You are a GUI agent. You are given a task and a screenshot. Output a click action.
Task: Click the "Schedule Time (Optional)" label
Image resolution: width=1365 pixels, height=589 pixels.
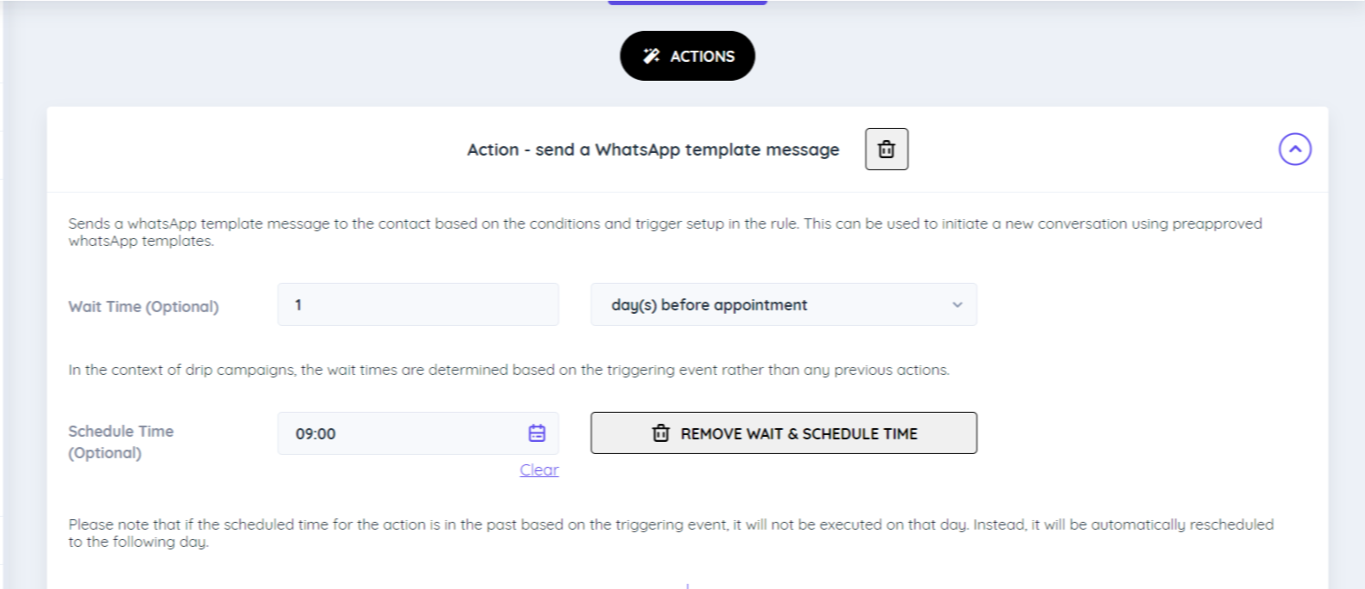point(120,442)
